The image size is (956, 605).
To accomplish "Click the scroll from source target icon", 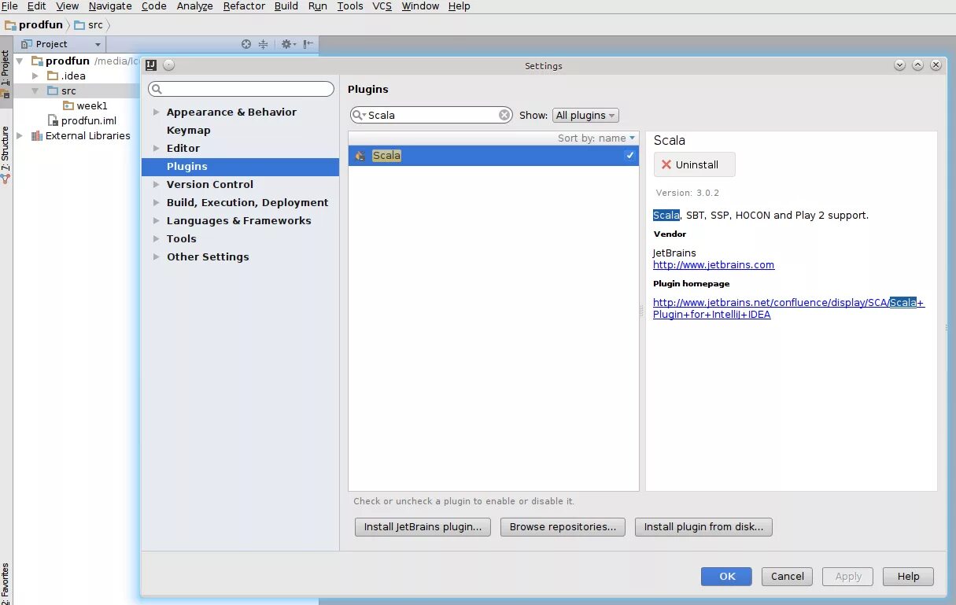I will coord(246,44).
